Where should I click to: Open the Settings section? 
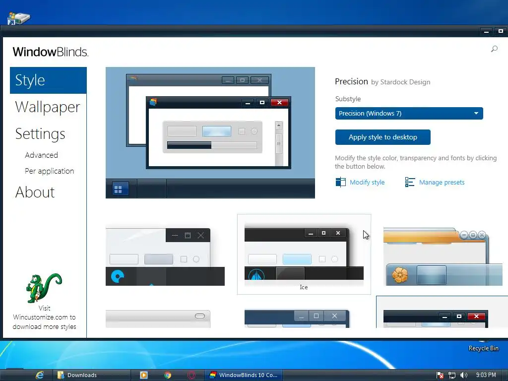(40, 134)
